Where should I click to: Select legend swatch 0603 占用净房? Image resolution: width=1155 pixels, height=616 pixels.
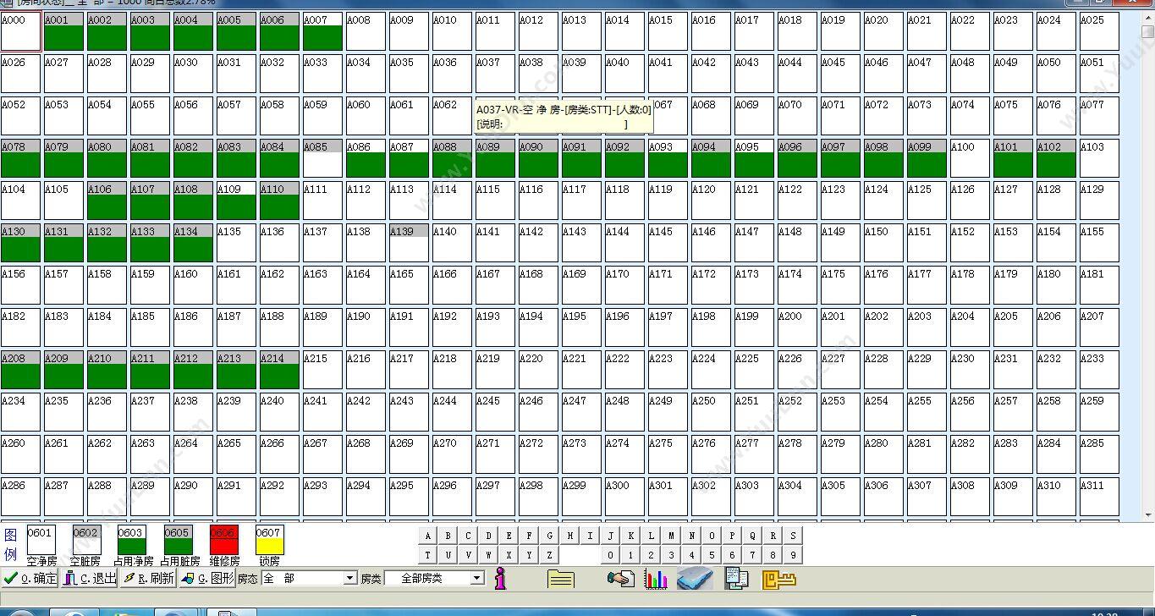tap(132, 540)
